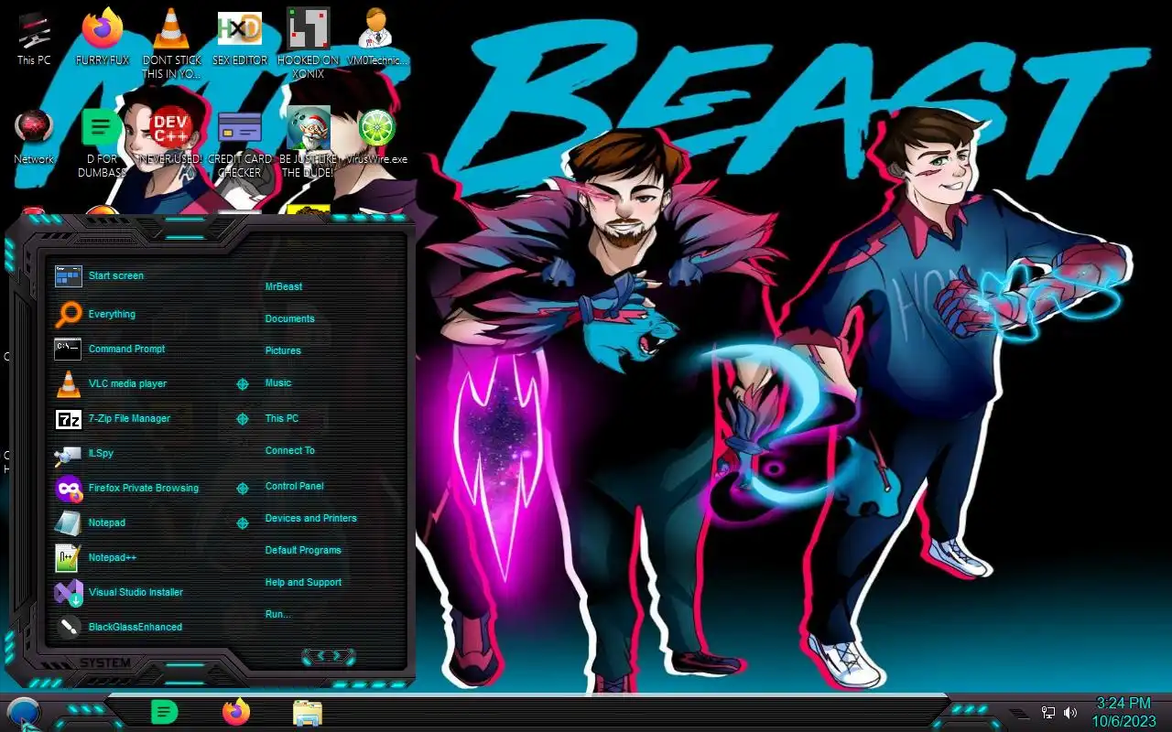Viewport: 1172px width, 732px height.
Task: Click the Start screen tile icon
Action: [x=69, y=275]
